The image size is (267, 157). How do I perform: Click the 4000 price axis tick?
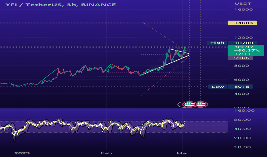(x=242, y=94)
